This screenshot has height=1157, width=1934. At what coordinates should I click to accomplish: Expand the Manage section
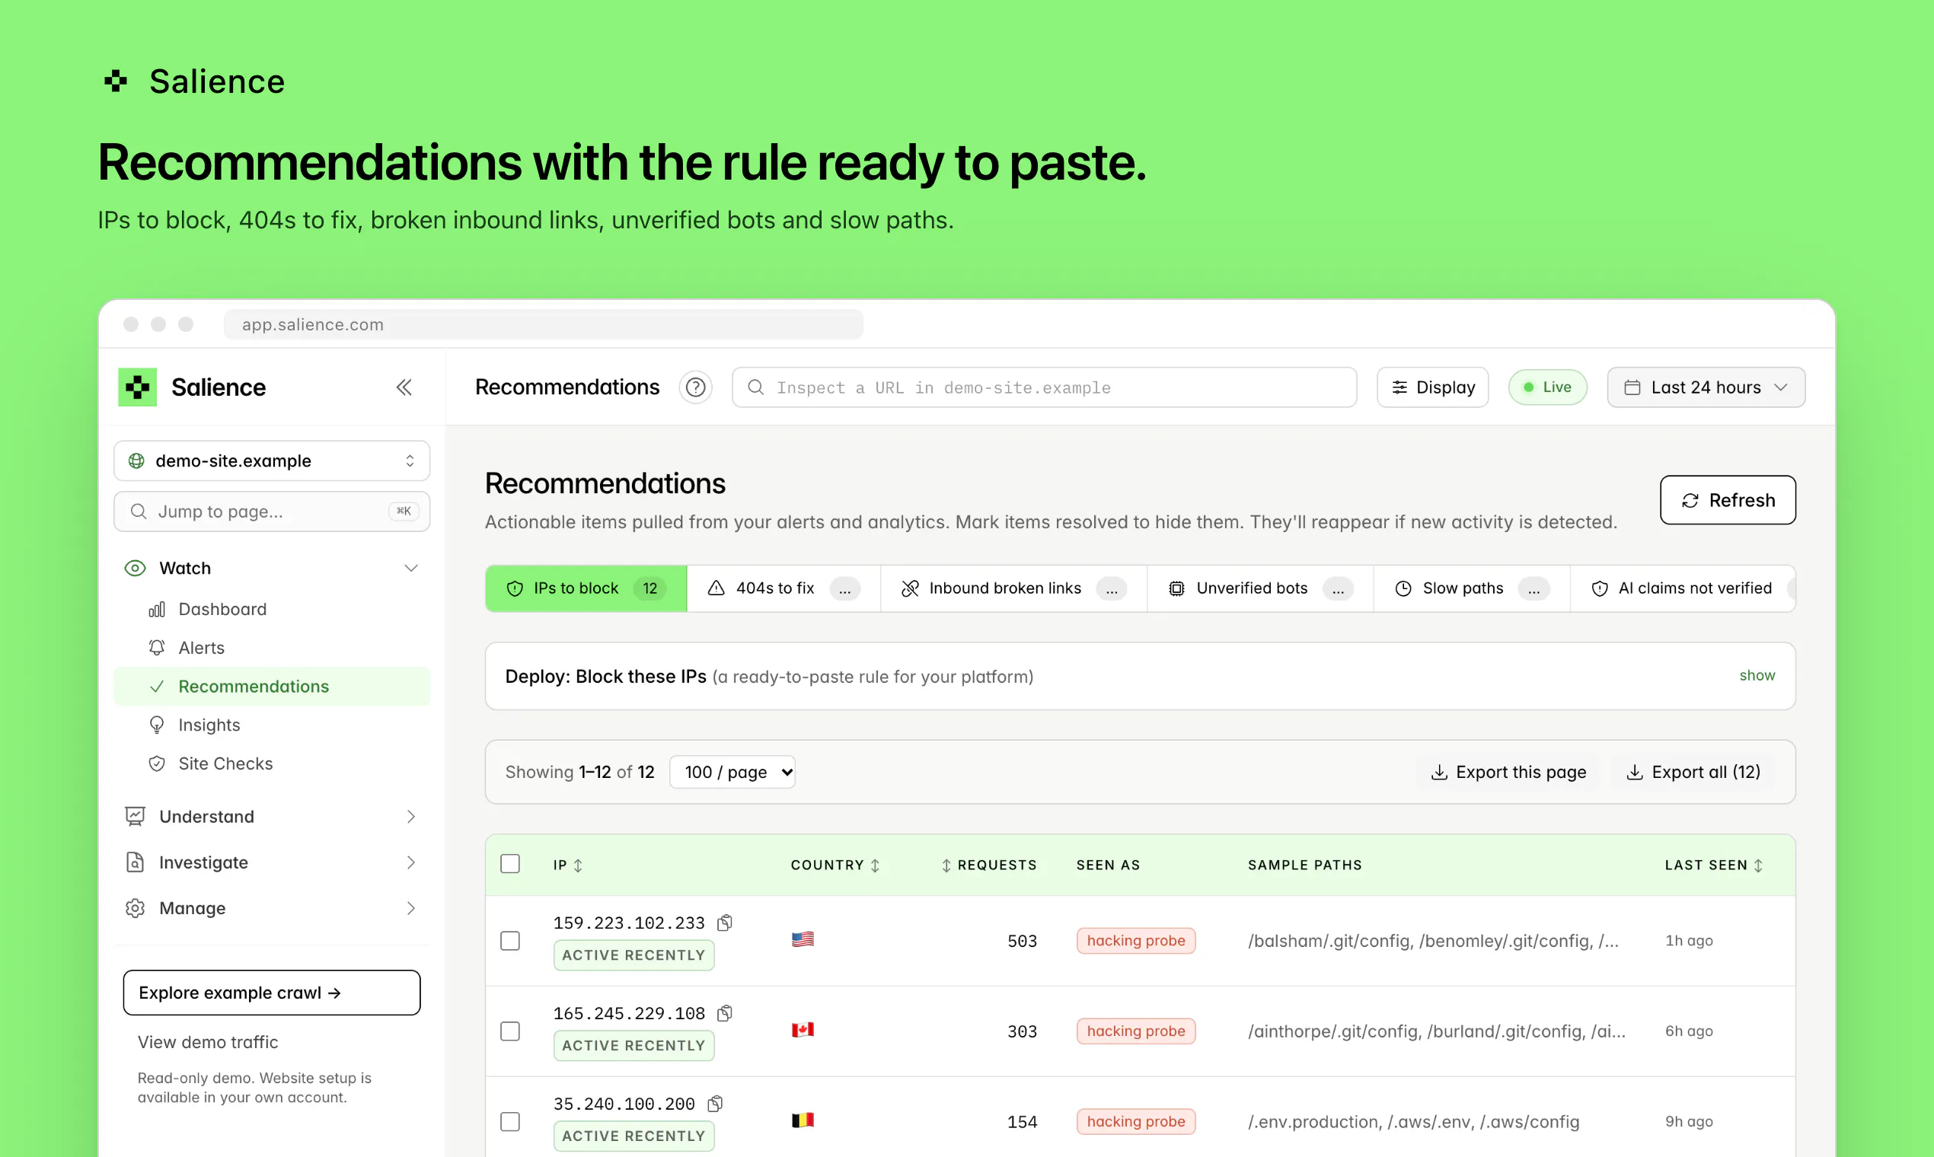pyautogui.click(x=271, y=908)
